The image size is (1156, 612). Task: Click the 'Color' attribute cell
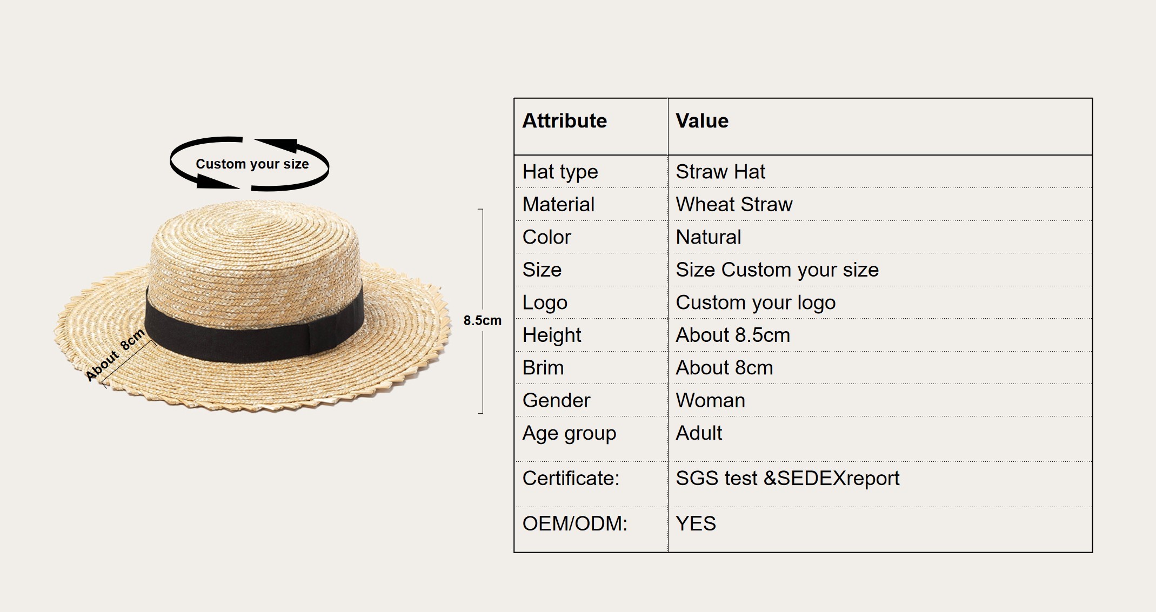point(591,237)
